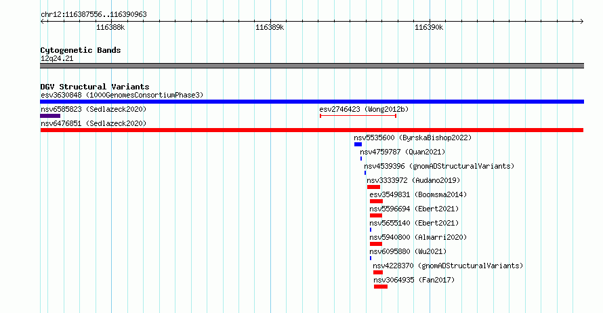Viewport: 603px width, 313px height.
Task: Click the esv3549831 red variant block
Action: (376, 201)
